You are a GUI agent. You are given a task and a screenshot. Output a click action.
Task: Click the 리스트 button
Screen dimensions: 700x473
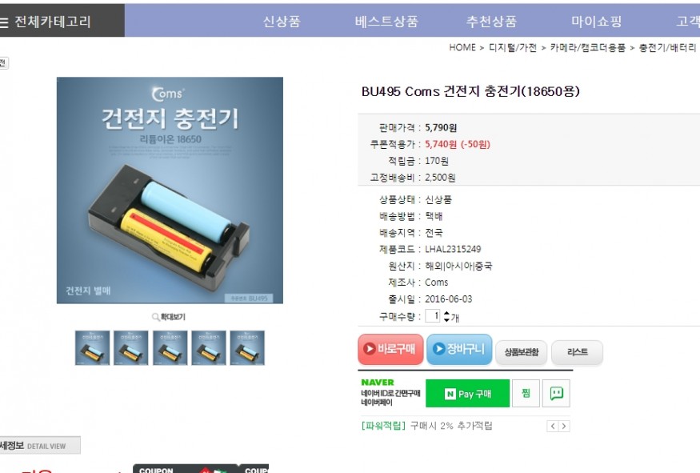pos(578,352)
